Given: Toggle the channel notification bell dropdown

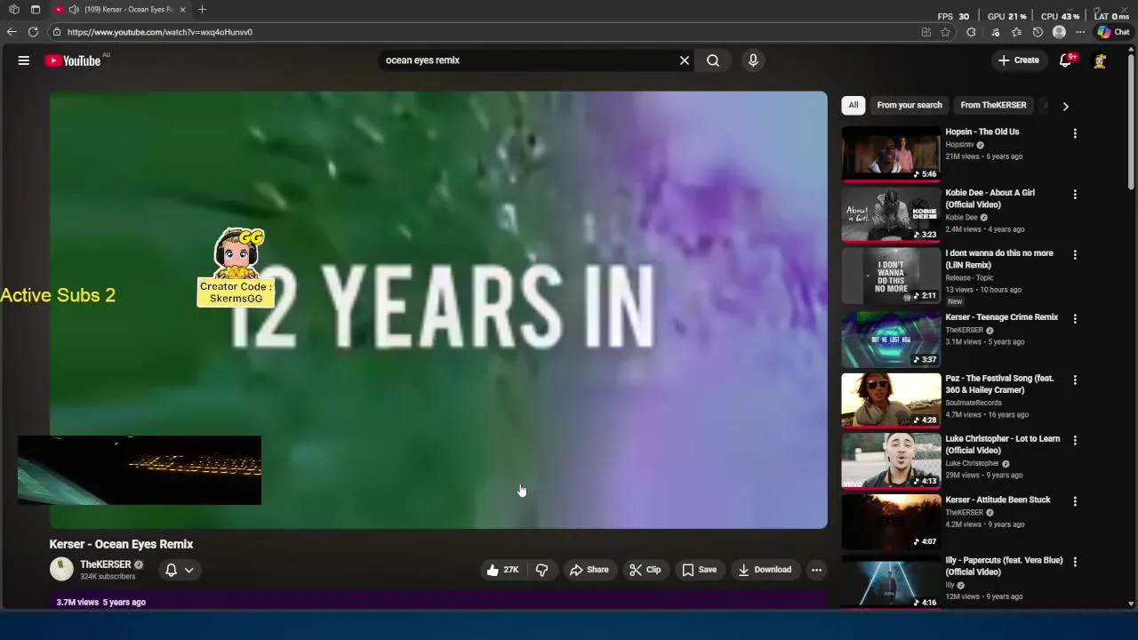Looking at the screenshot, I should 179,570.
